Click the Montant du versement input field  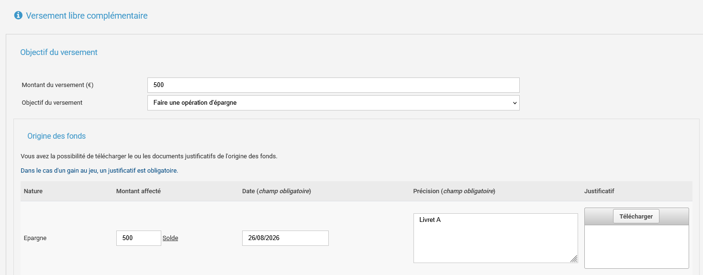(333, 85)
